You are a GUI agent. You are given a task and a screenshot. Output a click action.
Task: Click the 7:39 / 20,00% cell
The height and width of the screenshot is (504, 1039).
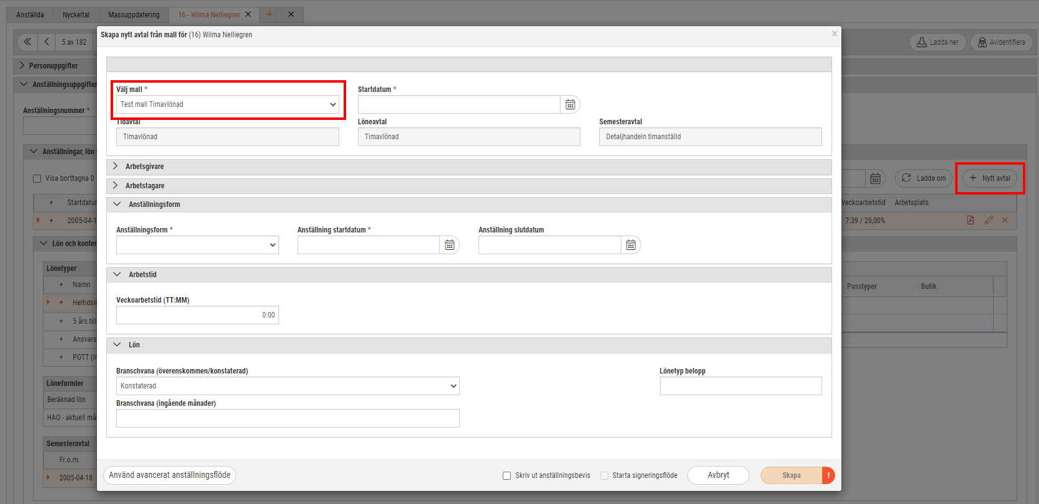coord(865,221)
